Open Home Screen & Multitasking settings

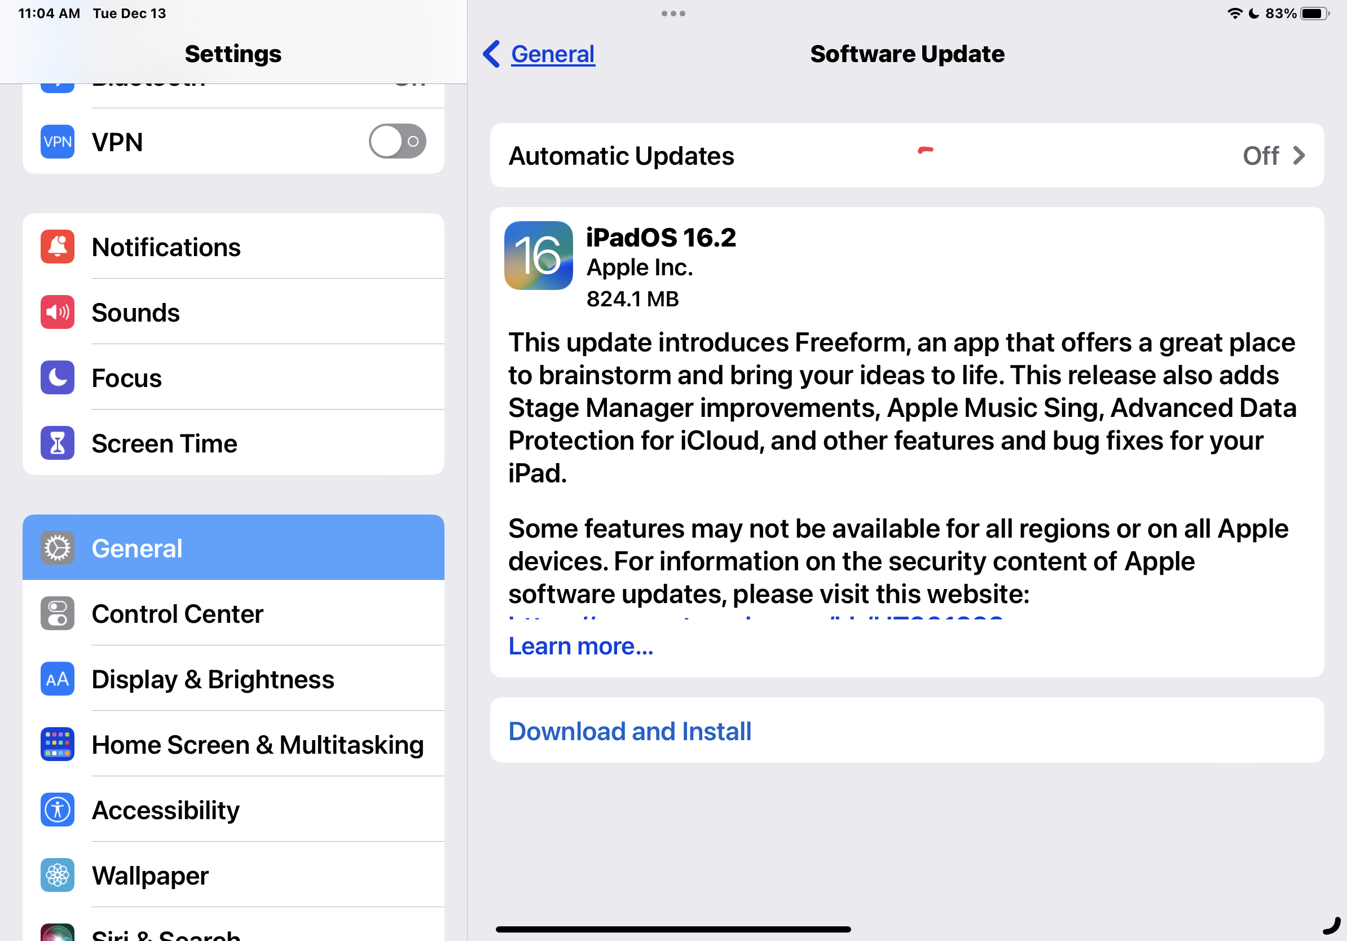(x=234, y=744)
